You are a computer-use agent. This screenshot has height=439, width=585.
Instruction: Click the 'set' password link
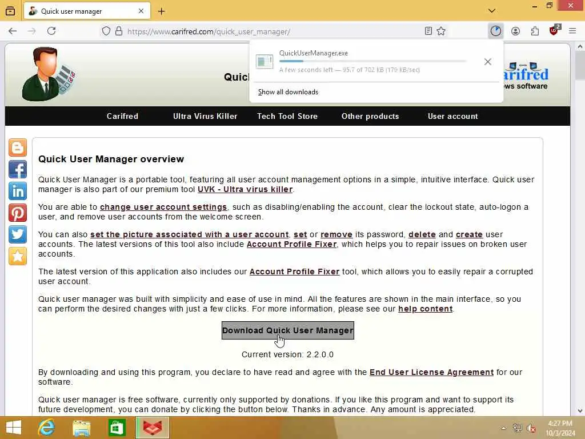pyautogui.click(x=300, y=234)
